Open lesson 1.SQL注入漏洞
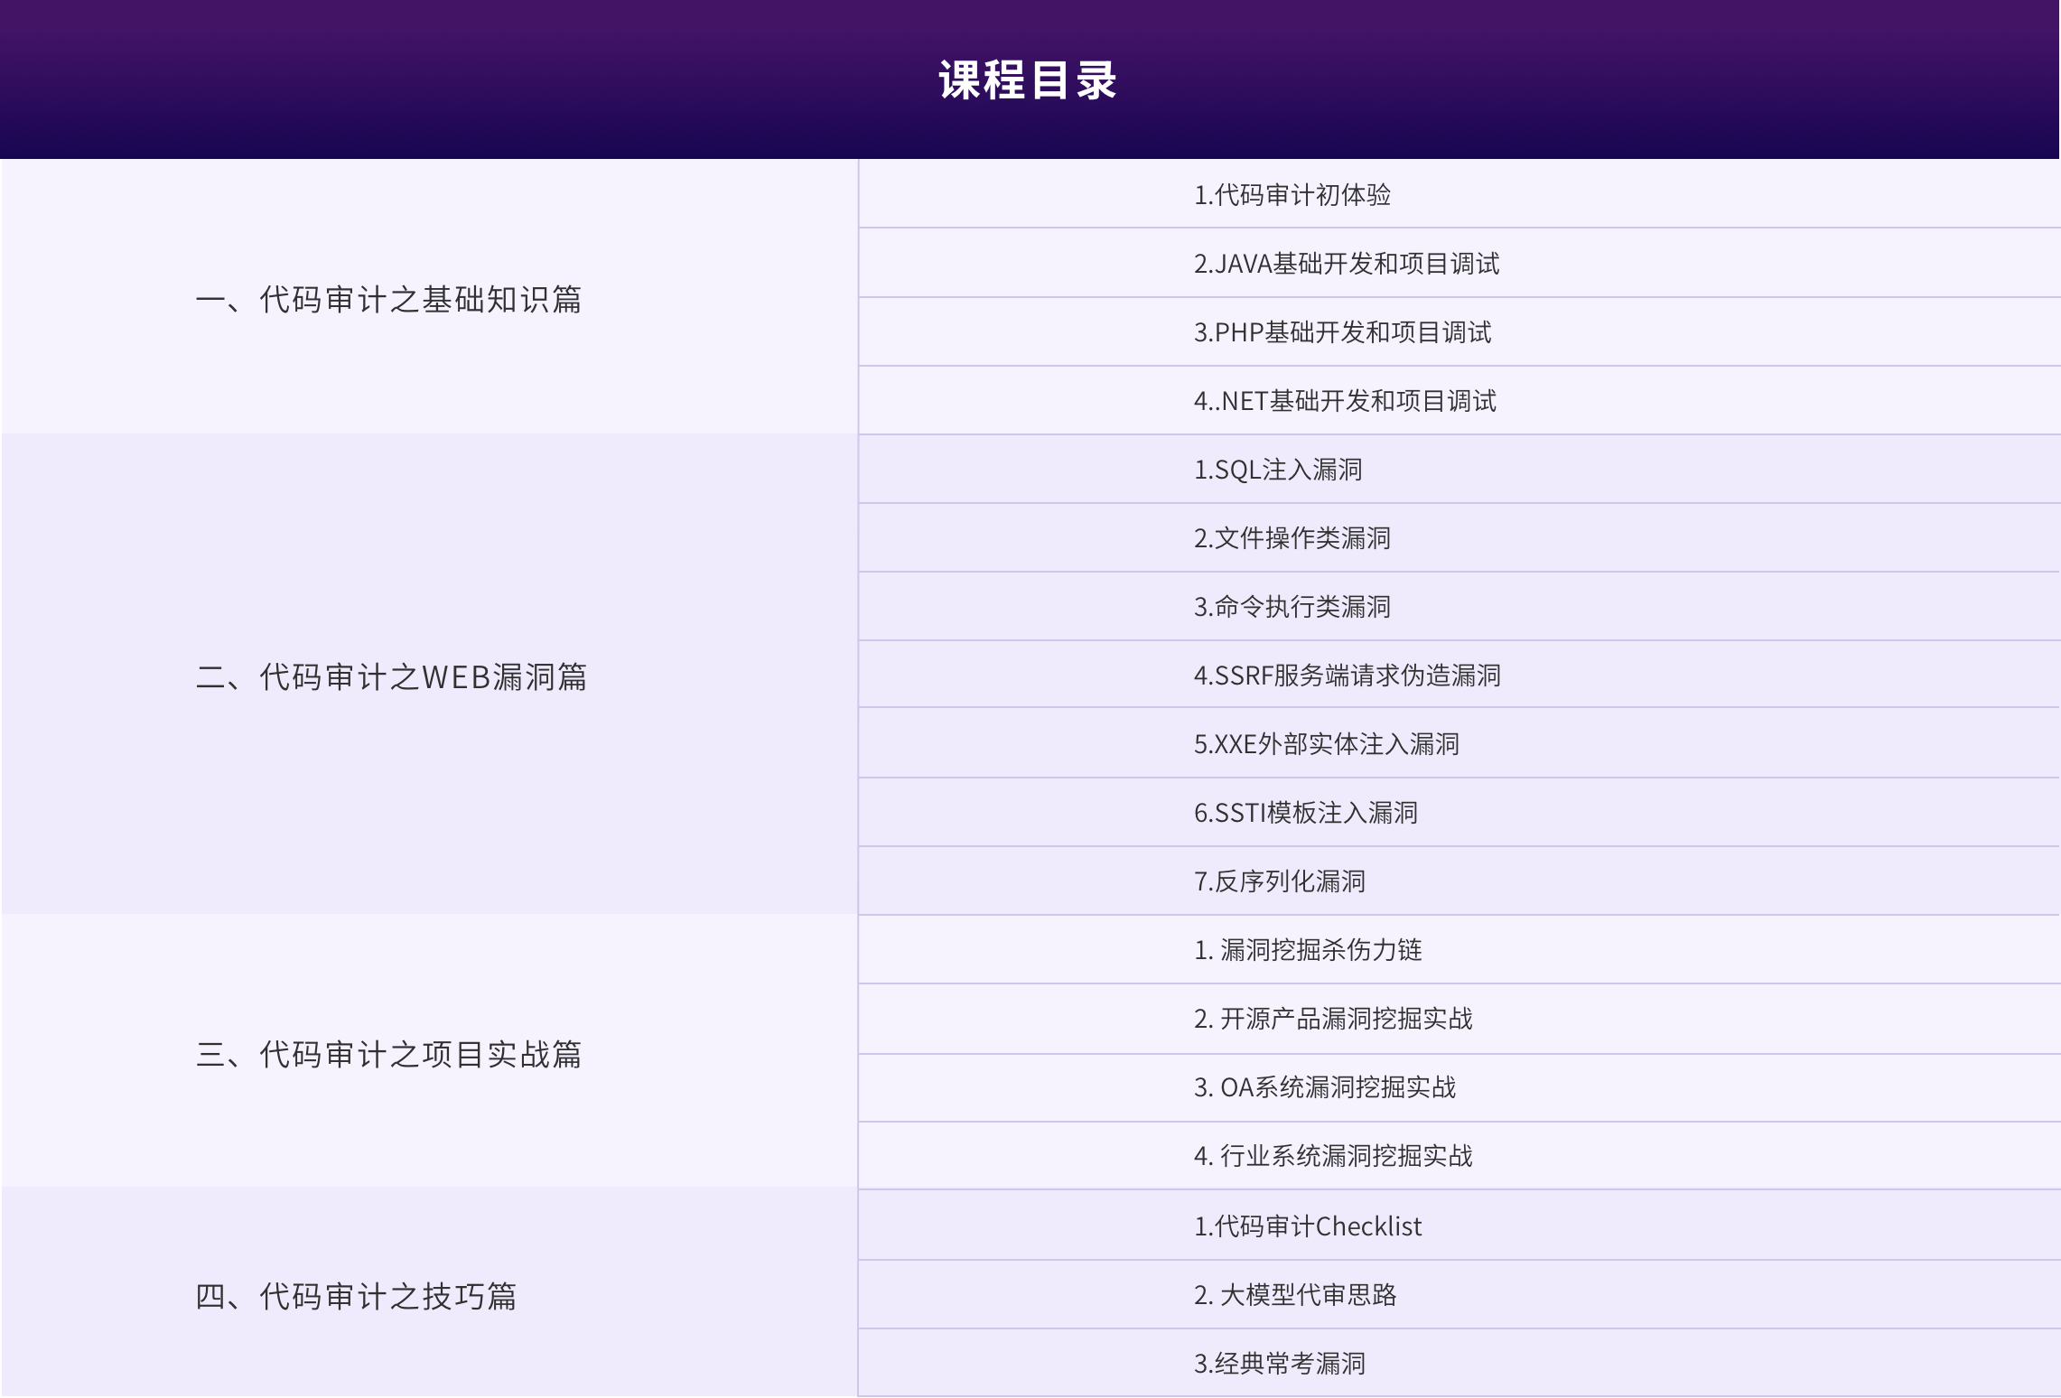Viewport: 2061px width, 1398px height. [1277, 470]
